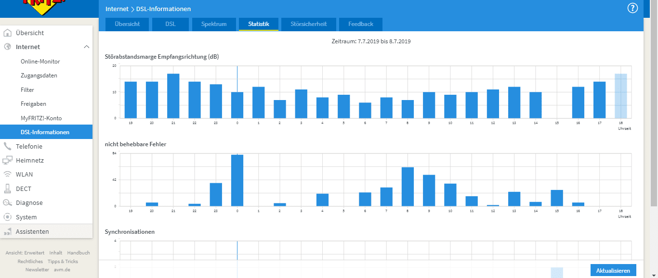Image resolution: width=658 pixels, height=278 pixels.
Task: Click the DECT handset icon
Action: click(7, 189)
